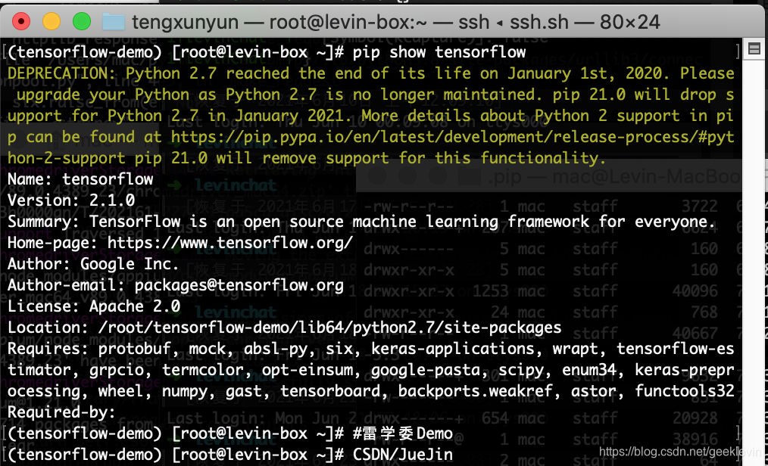768x466 pixels.
Task: Click 'tensorboard' in the requires list
Action: tap(329, 391)
